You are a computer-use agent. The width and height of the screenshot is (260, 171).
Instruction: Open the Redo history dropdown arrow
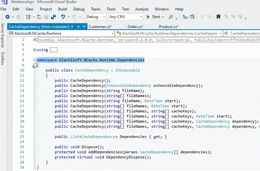tap(80, 17)
